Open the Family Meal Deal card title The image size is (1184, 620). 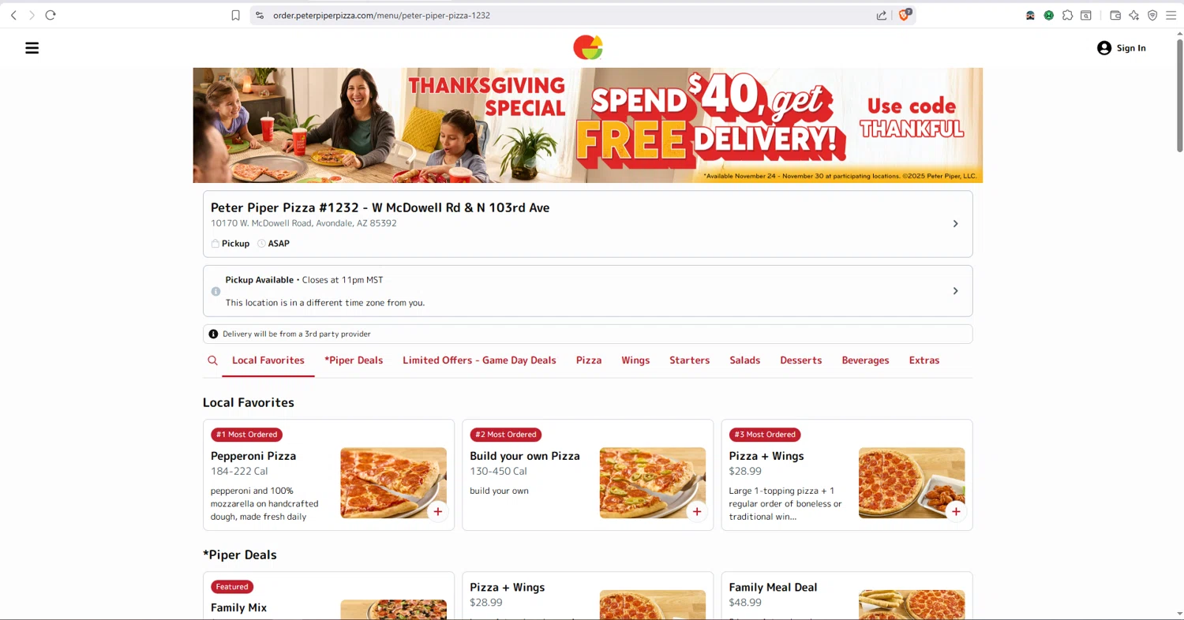click(x=773, y=587)
